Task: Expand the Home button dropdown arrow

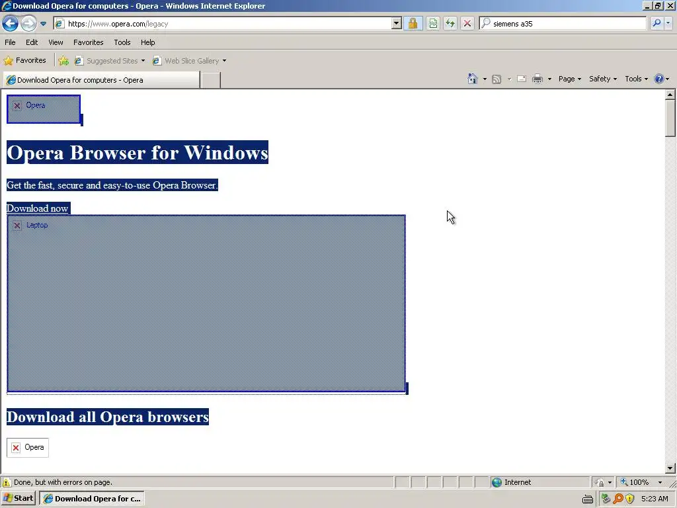Action: 485,79
